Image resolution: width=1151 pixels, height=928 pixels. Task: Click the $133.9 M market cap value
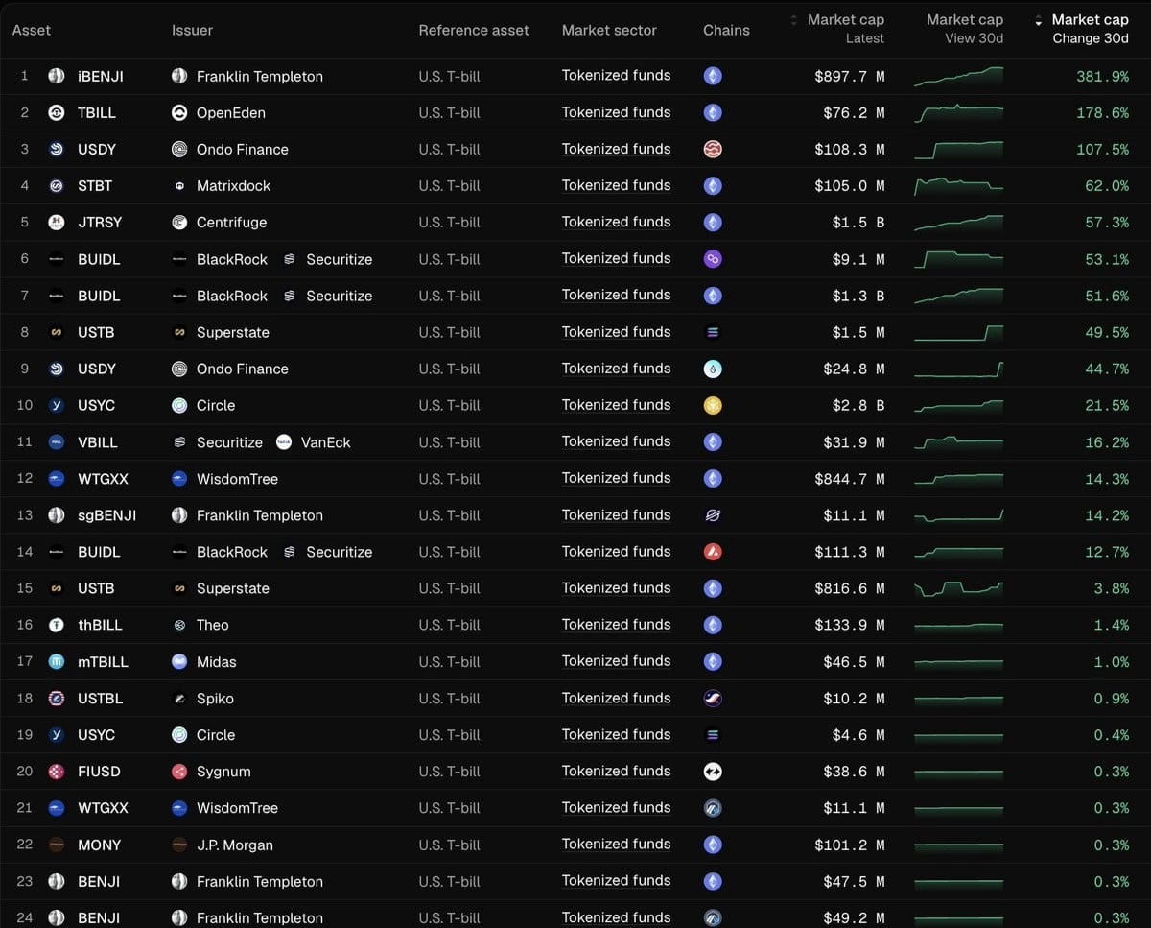tap(850, 626)
